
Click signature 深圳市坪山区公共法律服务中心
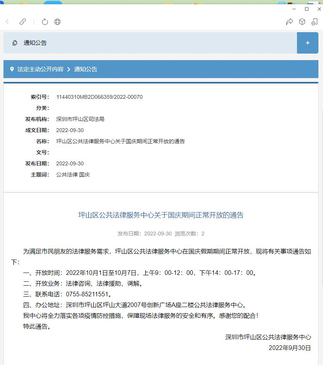click(268, 337)
